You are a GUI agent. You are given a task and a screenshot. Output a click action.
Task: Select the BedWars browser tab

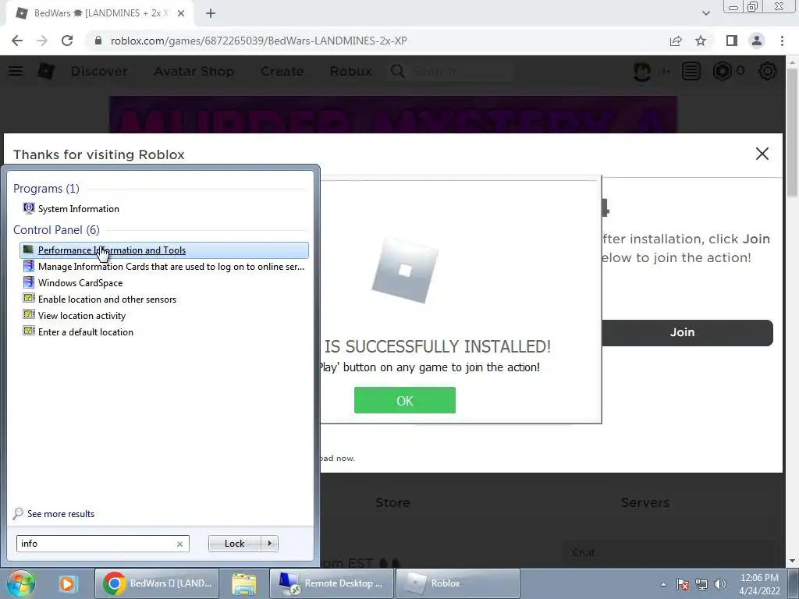(x=99, y=13)
